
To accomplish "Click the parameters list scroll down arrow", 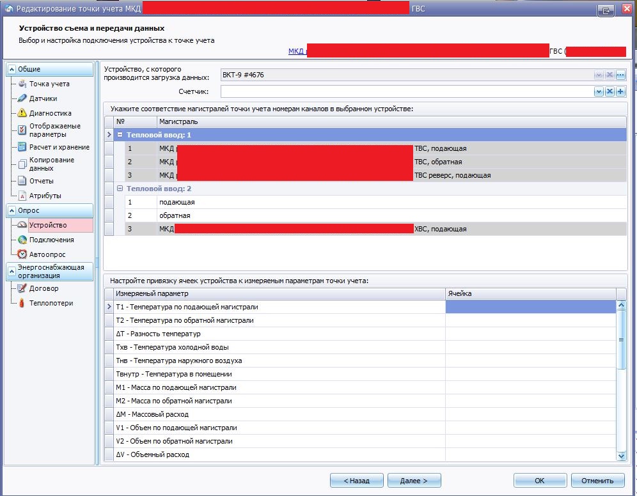I will pyautogui.click(x=621, y=456).
